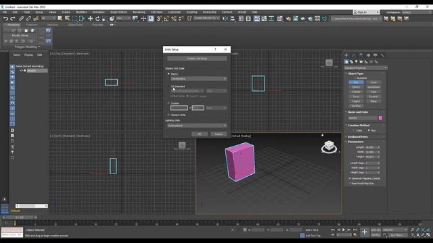
Task: Activate the Select and Scale tool
Action: (105, 19)
